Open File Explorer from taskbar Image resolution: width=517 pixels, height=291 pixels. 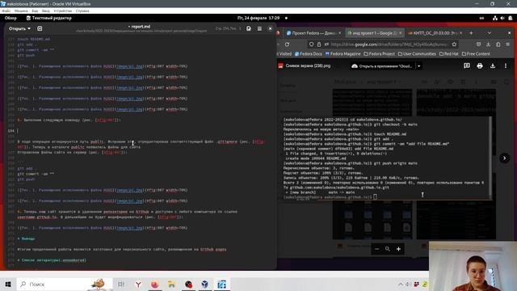click(171, 284)
